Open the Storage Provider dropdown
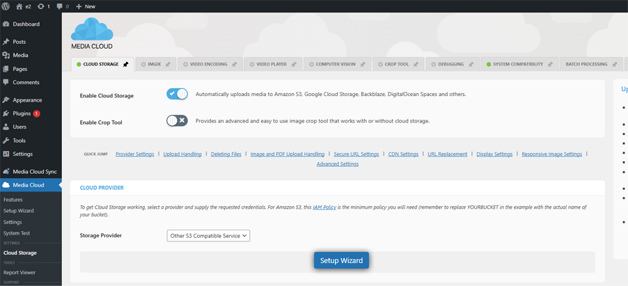 click(208, 235)
